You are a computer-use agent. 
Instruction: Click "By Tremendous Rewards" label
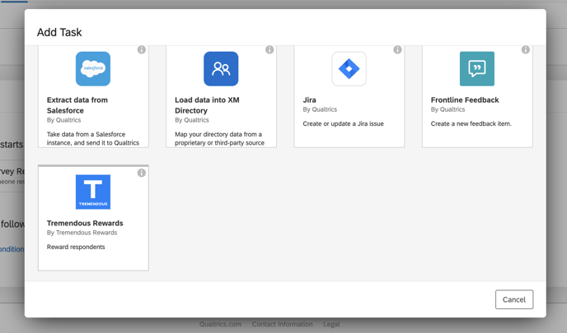coord(82,233)
